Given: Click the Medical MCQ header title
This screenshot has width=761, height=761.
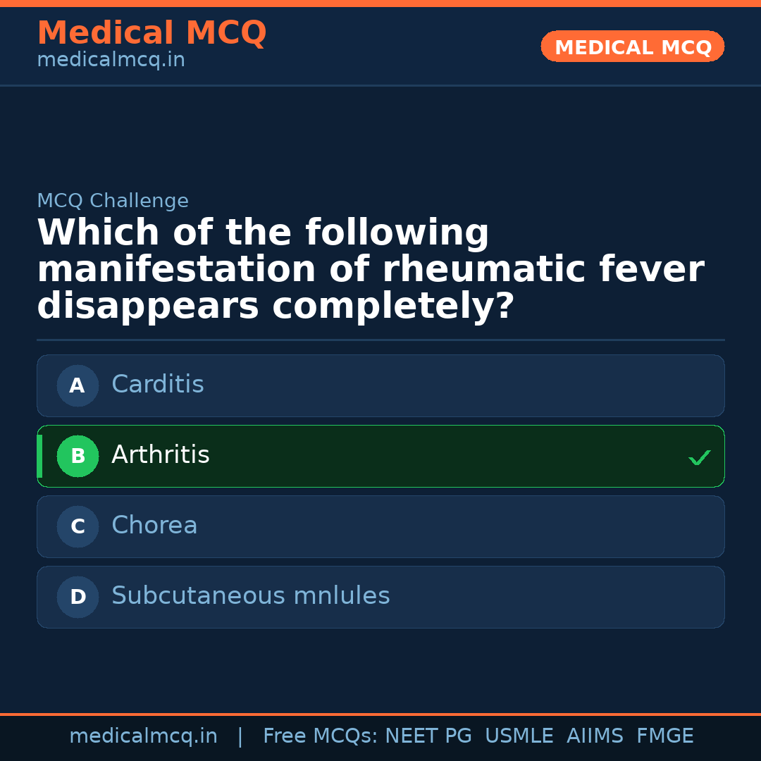Looking at the screenshot, I should tap(151, 33).
